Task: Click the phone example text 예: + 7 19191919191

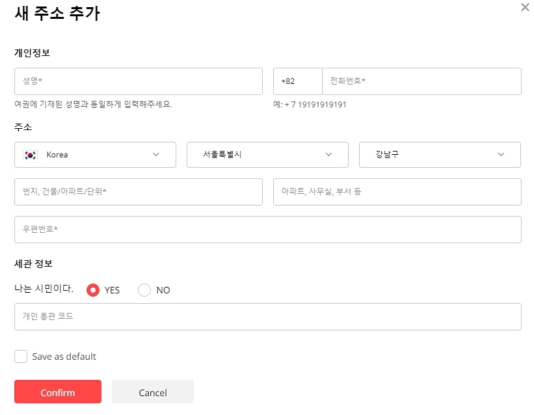Action: pyautogui.click(x=310, y=105)
